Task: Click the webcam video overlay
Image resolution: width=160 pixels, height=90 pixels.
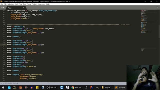Action: (x=143, y=77)
